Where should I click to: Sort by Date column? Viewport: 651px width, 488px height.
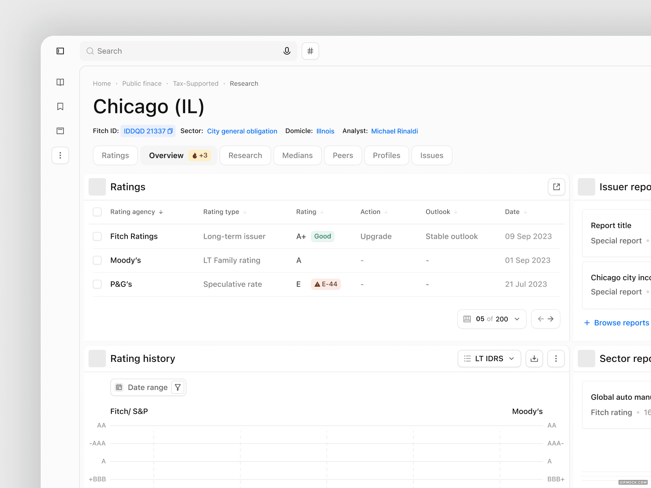pos(516,212)
